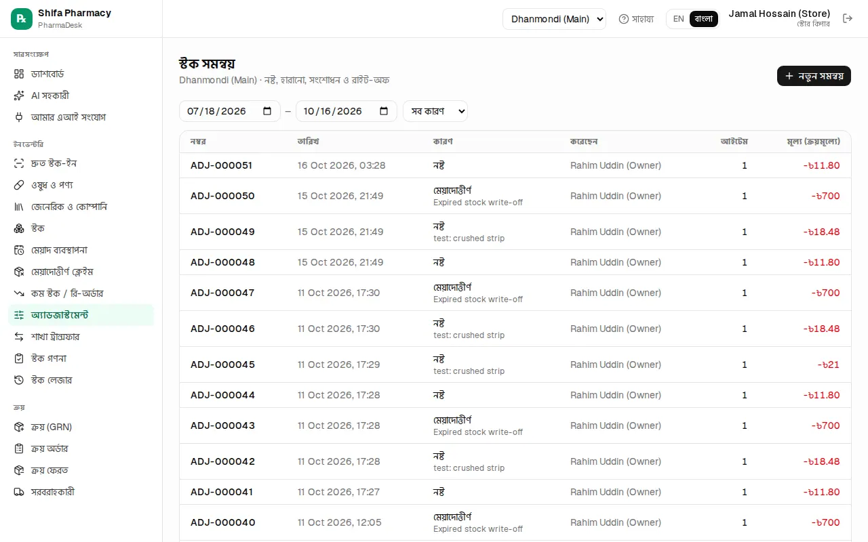
Task: Expand the Dhanmondi (Main) branch dropdown
Action: pyautogui.click(x=554, y=19)
